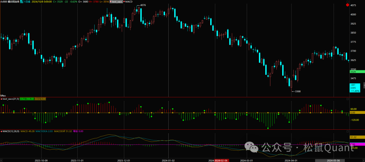Click the diamond marker of MACD(12,26,9) panel
Screen dimensions: 365x162
[x=1, y=131]
